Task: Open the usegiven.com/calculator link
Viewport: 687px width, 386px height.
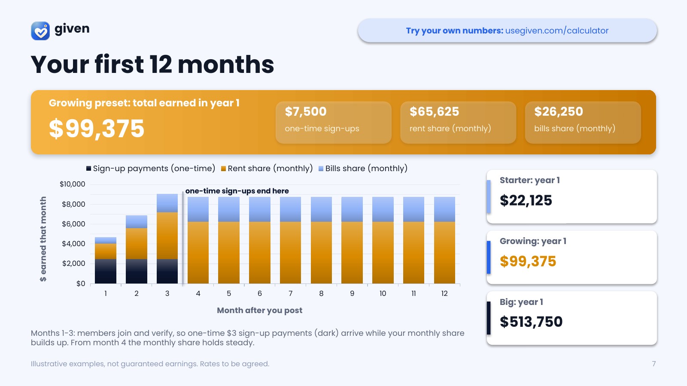Action: pos(557,30)
